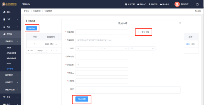Select 仓库管理 in the sidebar

point(10,69)
